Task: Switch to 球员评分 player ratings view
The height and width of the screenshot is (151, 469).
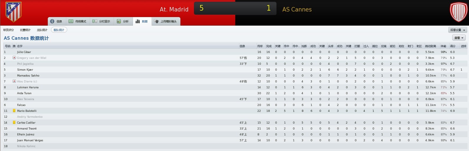Action: [9, 30]
